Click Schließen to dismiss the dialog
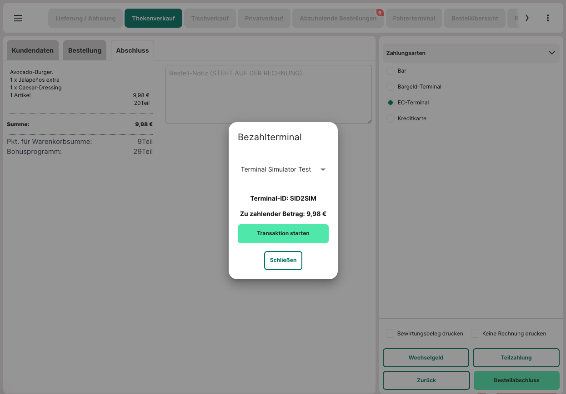Screen dimensions: 566x394 283,260
